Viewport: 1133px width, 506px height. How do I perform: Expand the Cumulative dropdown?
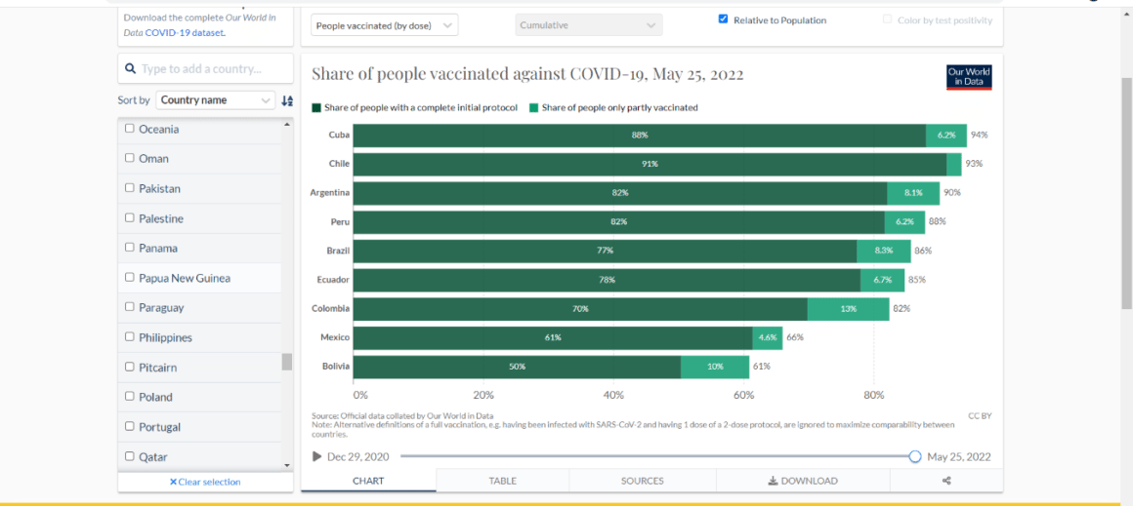[588, 25]
